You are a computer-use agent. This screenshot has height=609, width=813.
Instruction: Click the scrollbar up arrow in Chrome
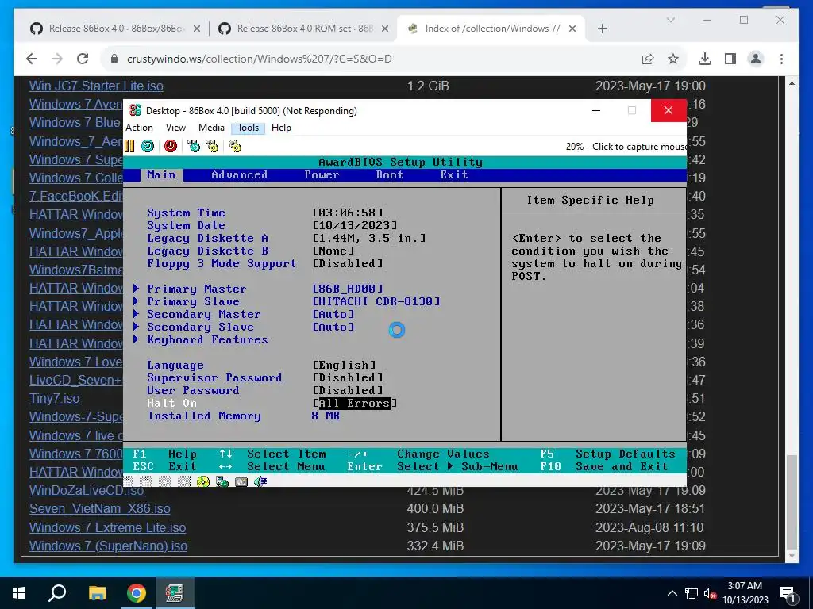click(792, 83)
